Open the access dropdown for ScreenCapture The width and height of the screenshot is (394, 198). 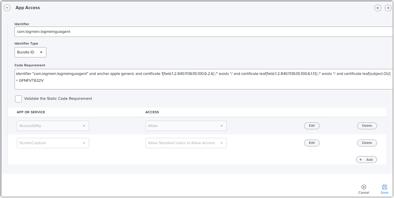(x=186, y=143)
